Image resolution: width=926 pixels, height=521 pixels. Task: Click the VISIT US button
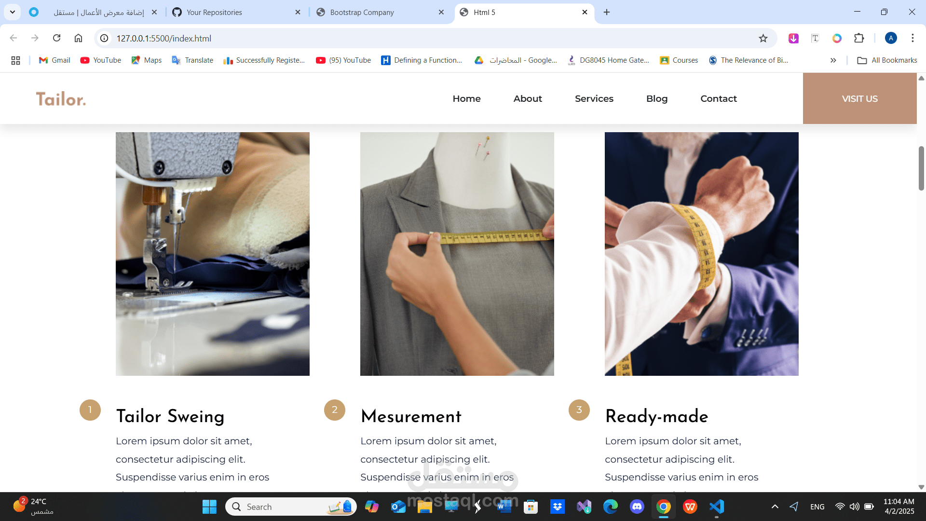click(x=859, y=98)
